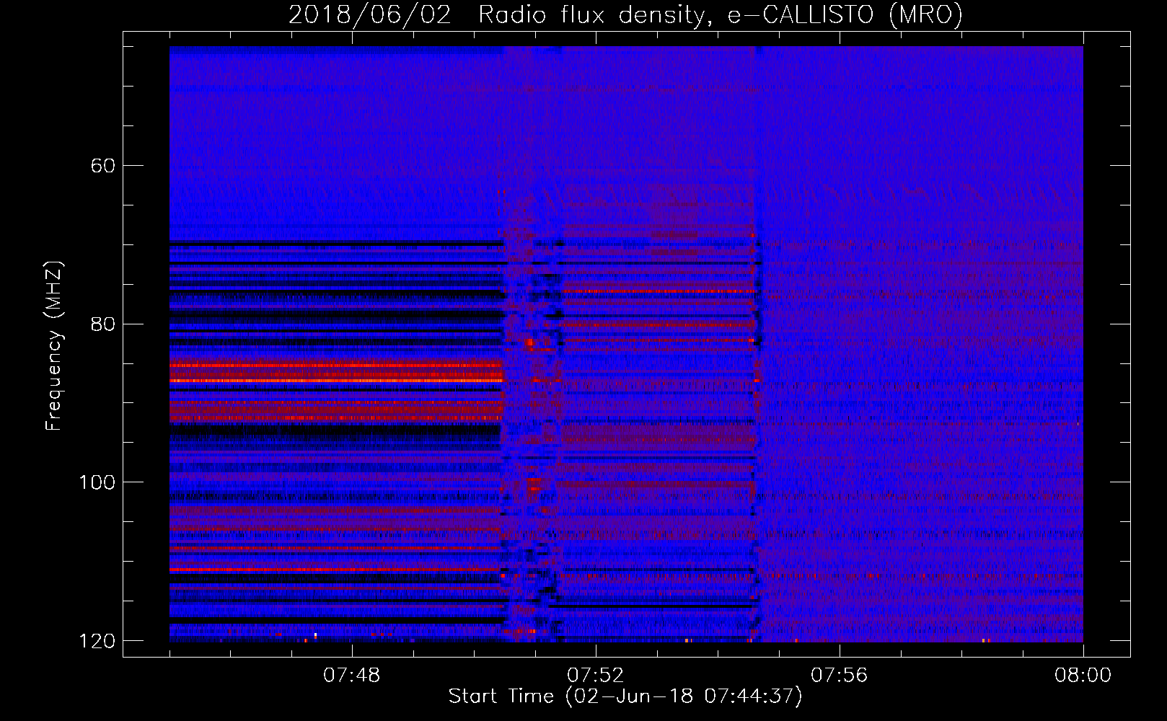The image size is (1167, 721).
Task: Select the 07:48 time tick label
Action: point(352,676)
